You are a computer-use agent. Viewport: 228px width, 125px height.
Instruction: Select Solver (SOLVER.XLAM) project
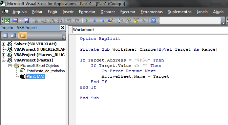[x=35, y=44]
